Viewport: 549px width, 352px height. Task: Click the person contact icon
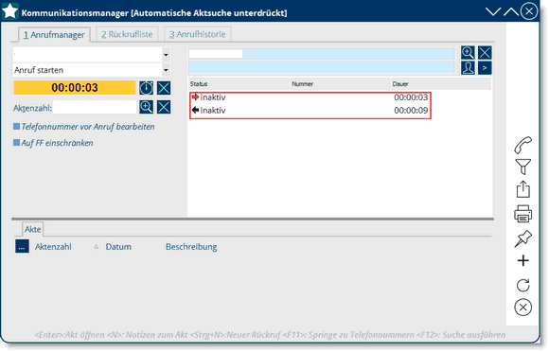468,68
